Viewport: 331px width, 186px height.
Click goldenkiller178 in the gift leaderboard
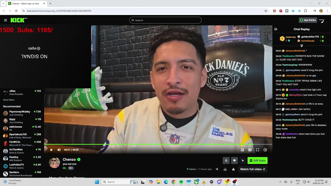pos(310,37)
